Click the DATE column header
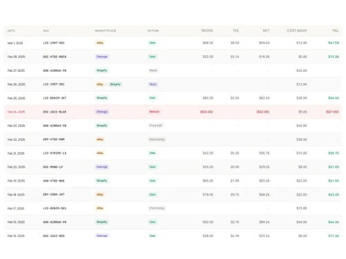This screenshot has height=259, width=346. point(11,30)
